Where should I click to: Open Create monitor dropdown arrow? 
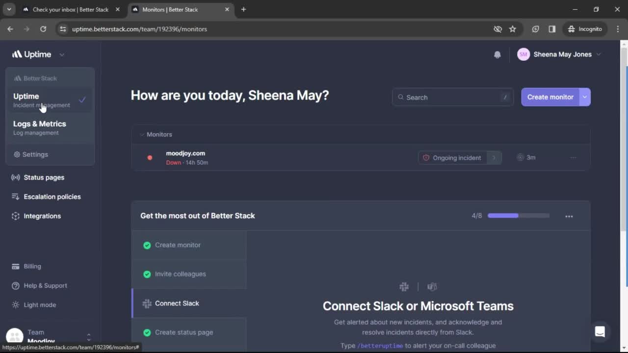click(x=585, y=97)
